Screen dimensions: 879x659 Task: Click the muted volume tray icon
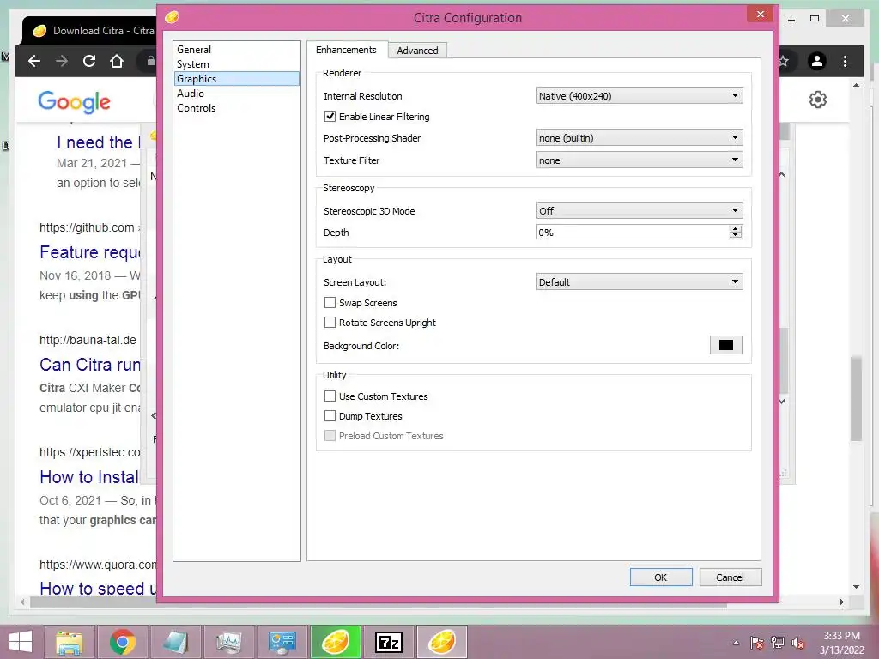click(x=798, y=643)
